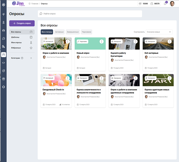
Task: Select the Все статусы filter tab
Action: [x=47, y=32]
